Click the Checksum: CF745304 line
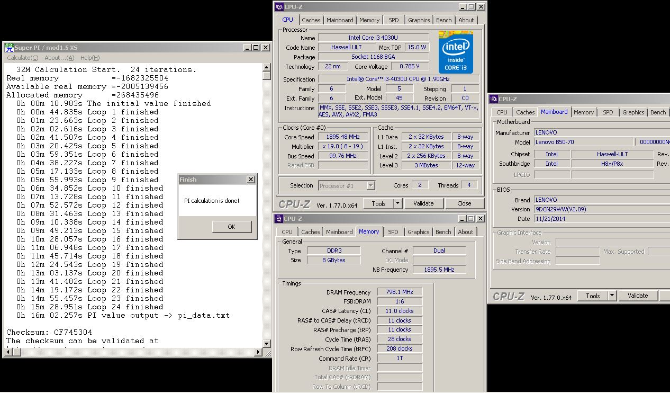Viewport: 670px width, 393px height. (49, 332)
